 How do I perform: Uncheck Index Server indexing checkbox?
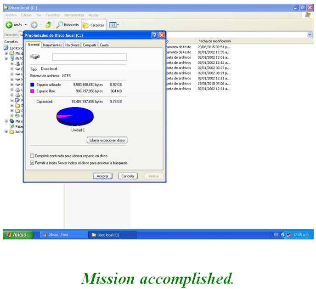[32, 163]
